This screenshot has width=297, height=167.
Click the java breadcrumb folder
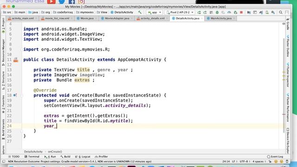coord(33,13)
